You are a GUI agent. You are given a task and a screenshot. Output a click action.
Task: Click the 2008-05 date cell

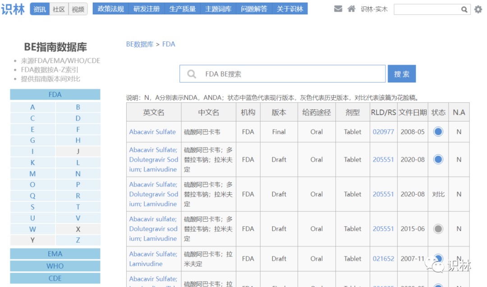point(413,132)
